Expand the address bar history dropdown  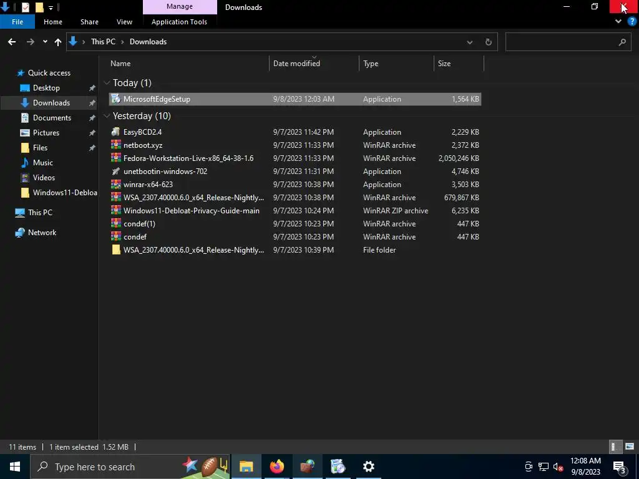point(469,42)
